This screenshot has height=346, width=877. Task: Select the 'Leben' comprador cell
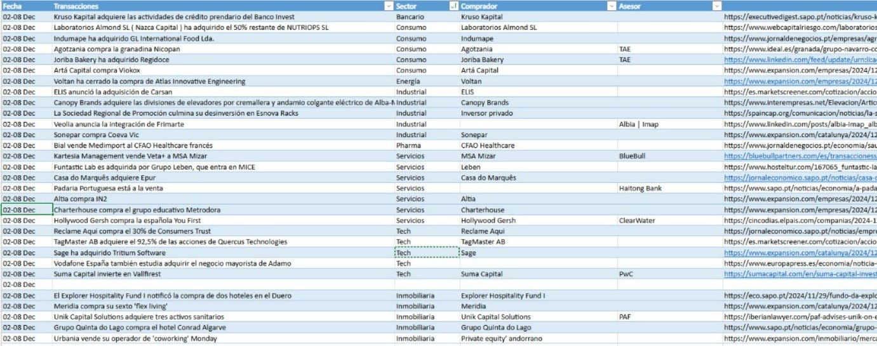coord(538,167)
